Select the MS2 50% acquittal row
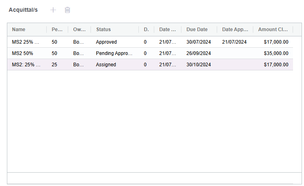Screen dimensions: 304x186 (150, 53)
